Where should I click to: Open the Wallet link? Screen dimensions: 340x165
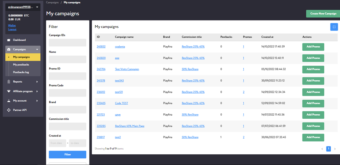pyautogui.click(x=12, y=25)
